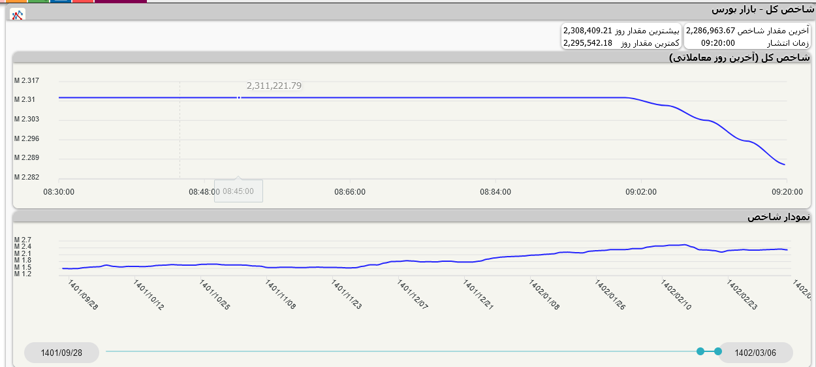Click the 1401/09/28 start date label
This screenshot has width=816, height=367.
pyautogui.click(x=61, y=353)
